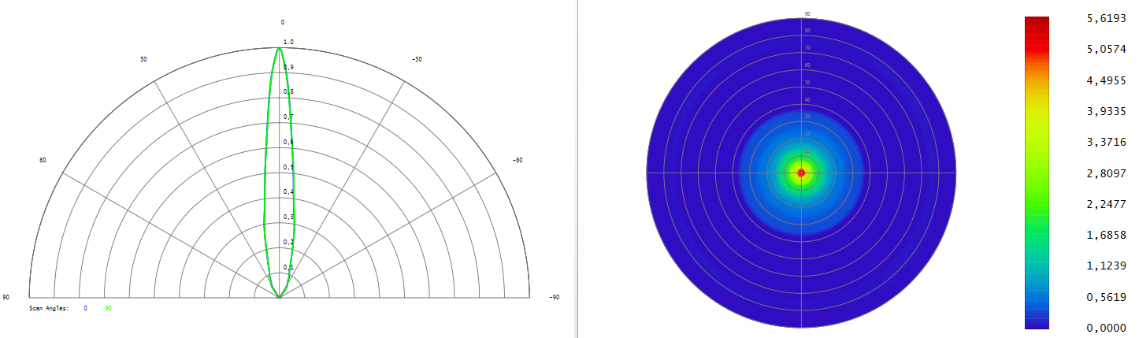Click the 3,3716 color scale value
This screenshot has height=338, width=1139.
tap(1107, 142)
